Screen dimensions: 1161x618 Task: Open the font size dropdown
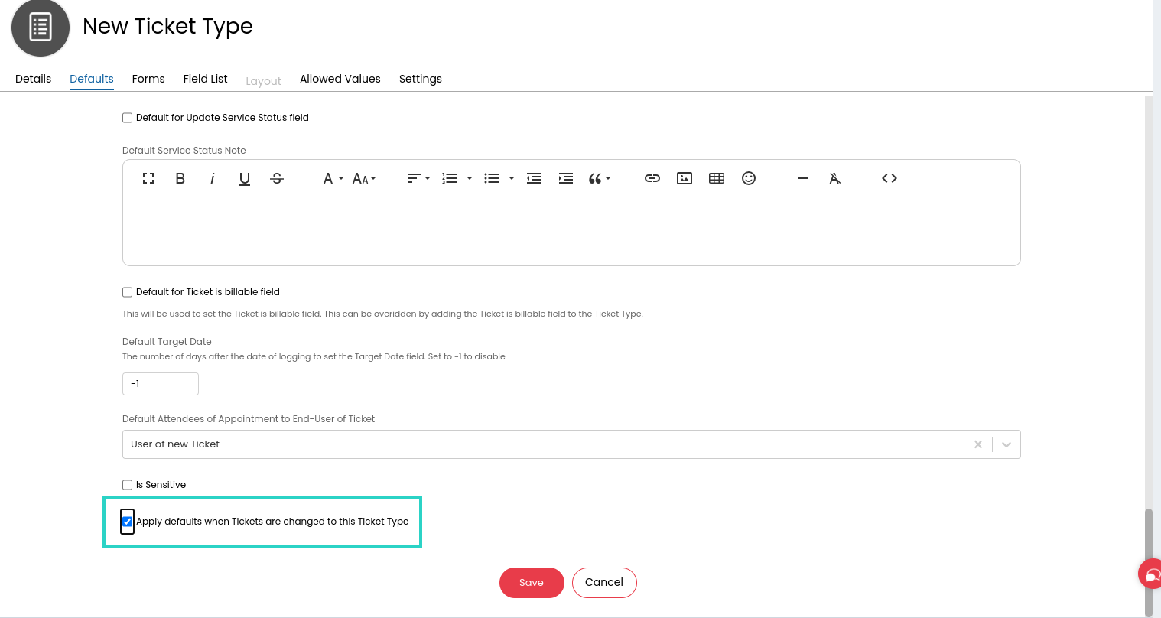(x=364, y=178)
